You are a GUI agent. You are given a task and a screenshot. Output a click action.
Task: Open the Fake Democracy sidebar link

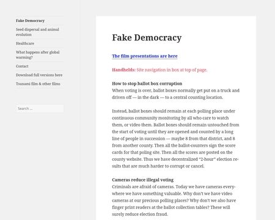click(30, 21)
